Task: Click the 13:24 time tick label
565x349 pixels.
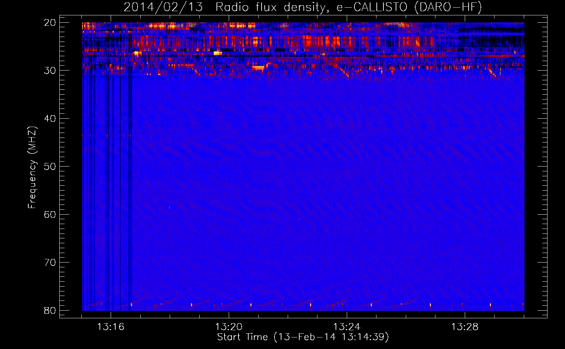Action: click(x=347, y=327)
